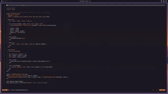Click the def to_h line
The height and width of the screenshot is (94, 168).
coord(12,43)
